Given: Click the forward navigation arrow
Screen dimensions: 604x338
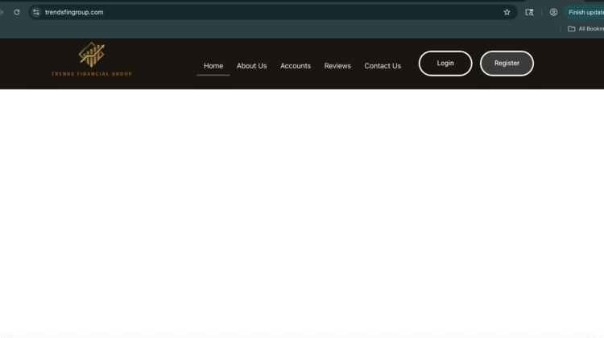Looking at the screenshot, I should pyautogui.click(x=2, y=12).
